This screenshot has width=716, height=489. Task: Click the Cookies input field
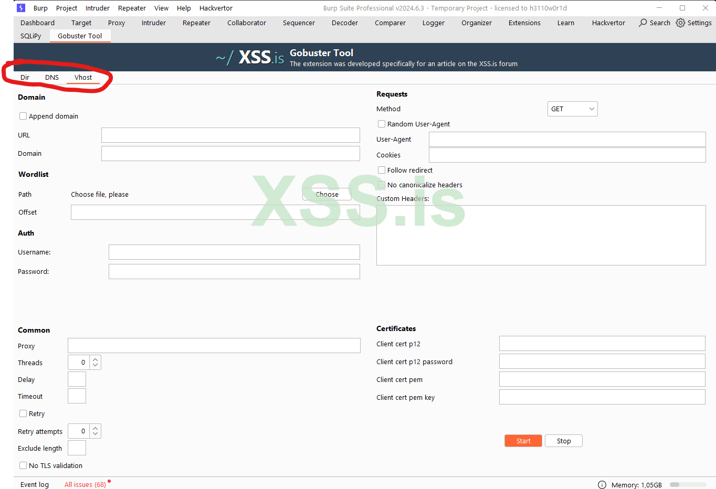point(567,155)
